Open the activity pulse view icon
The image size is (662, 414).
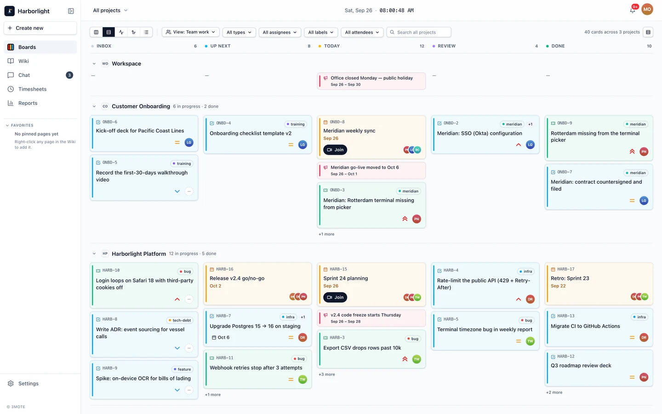tap(121, 32)
